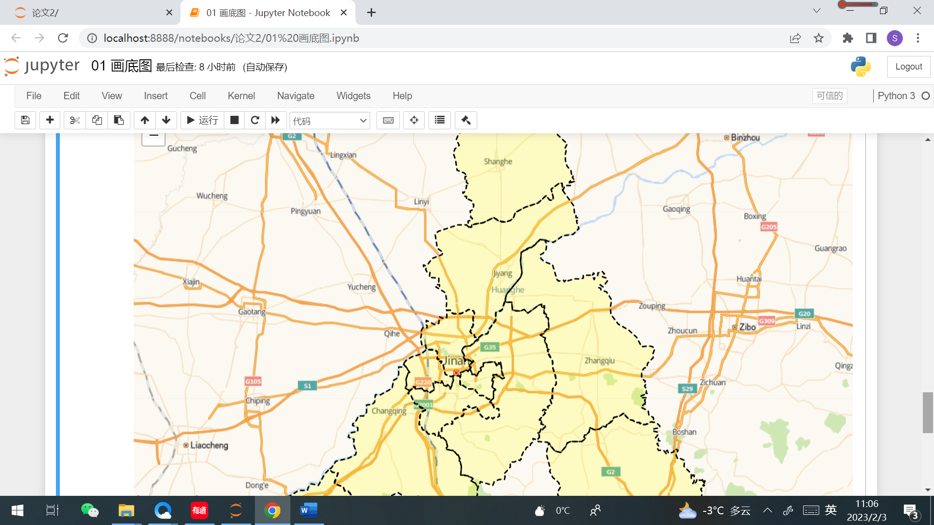Copy selected cells with the toolbar icon
Screen dimensions: 934x525
97,120
